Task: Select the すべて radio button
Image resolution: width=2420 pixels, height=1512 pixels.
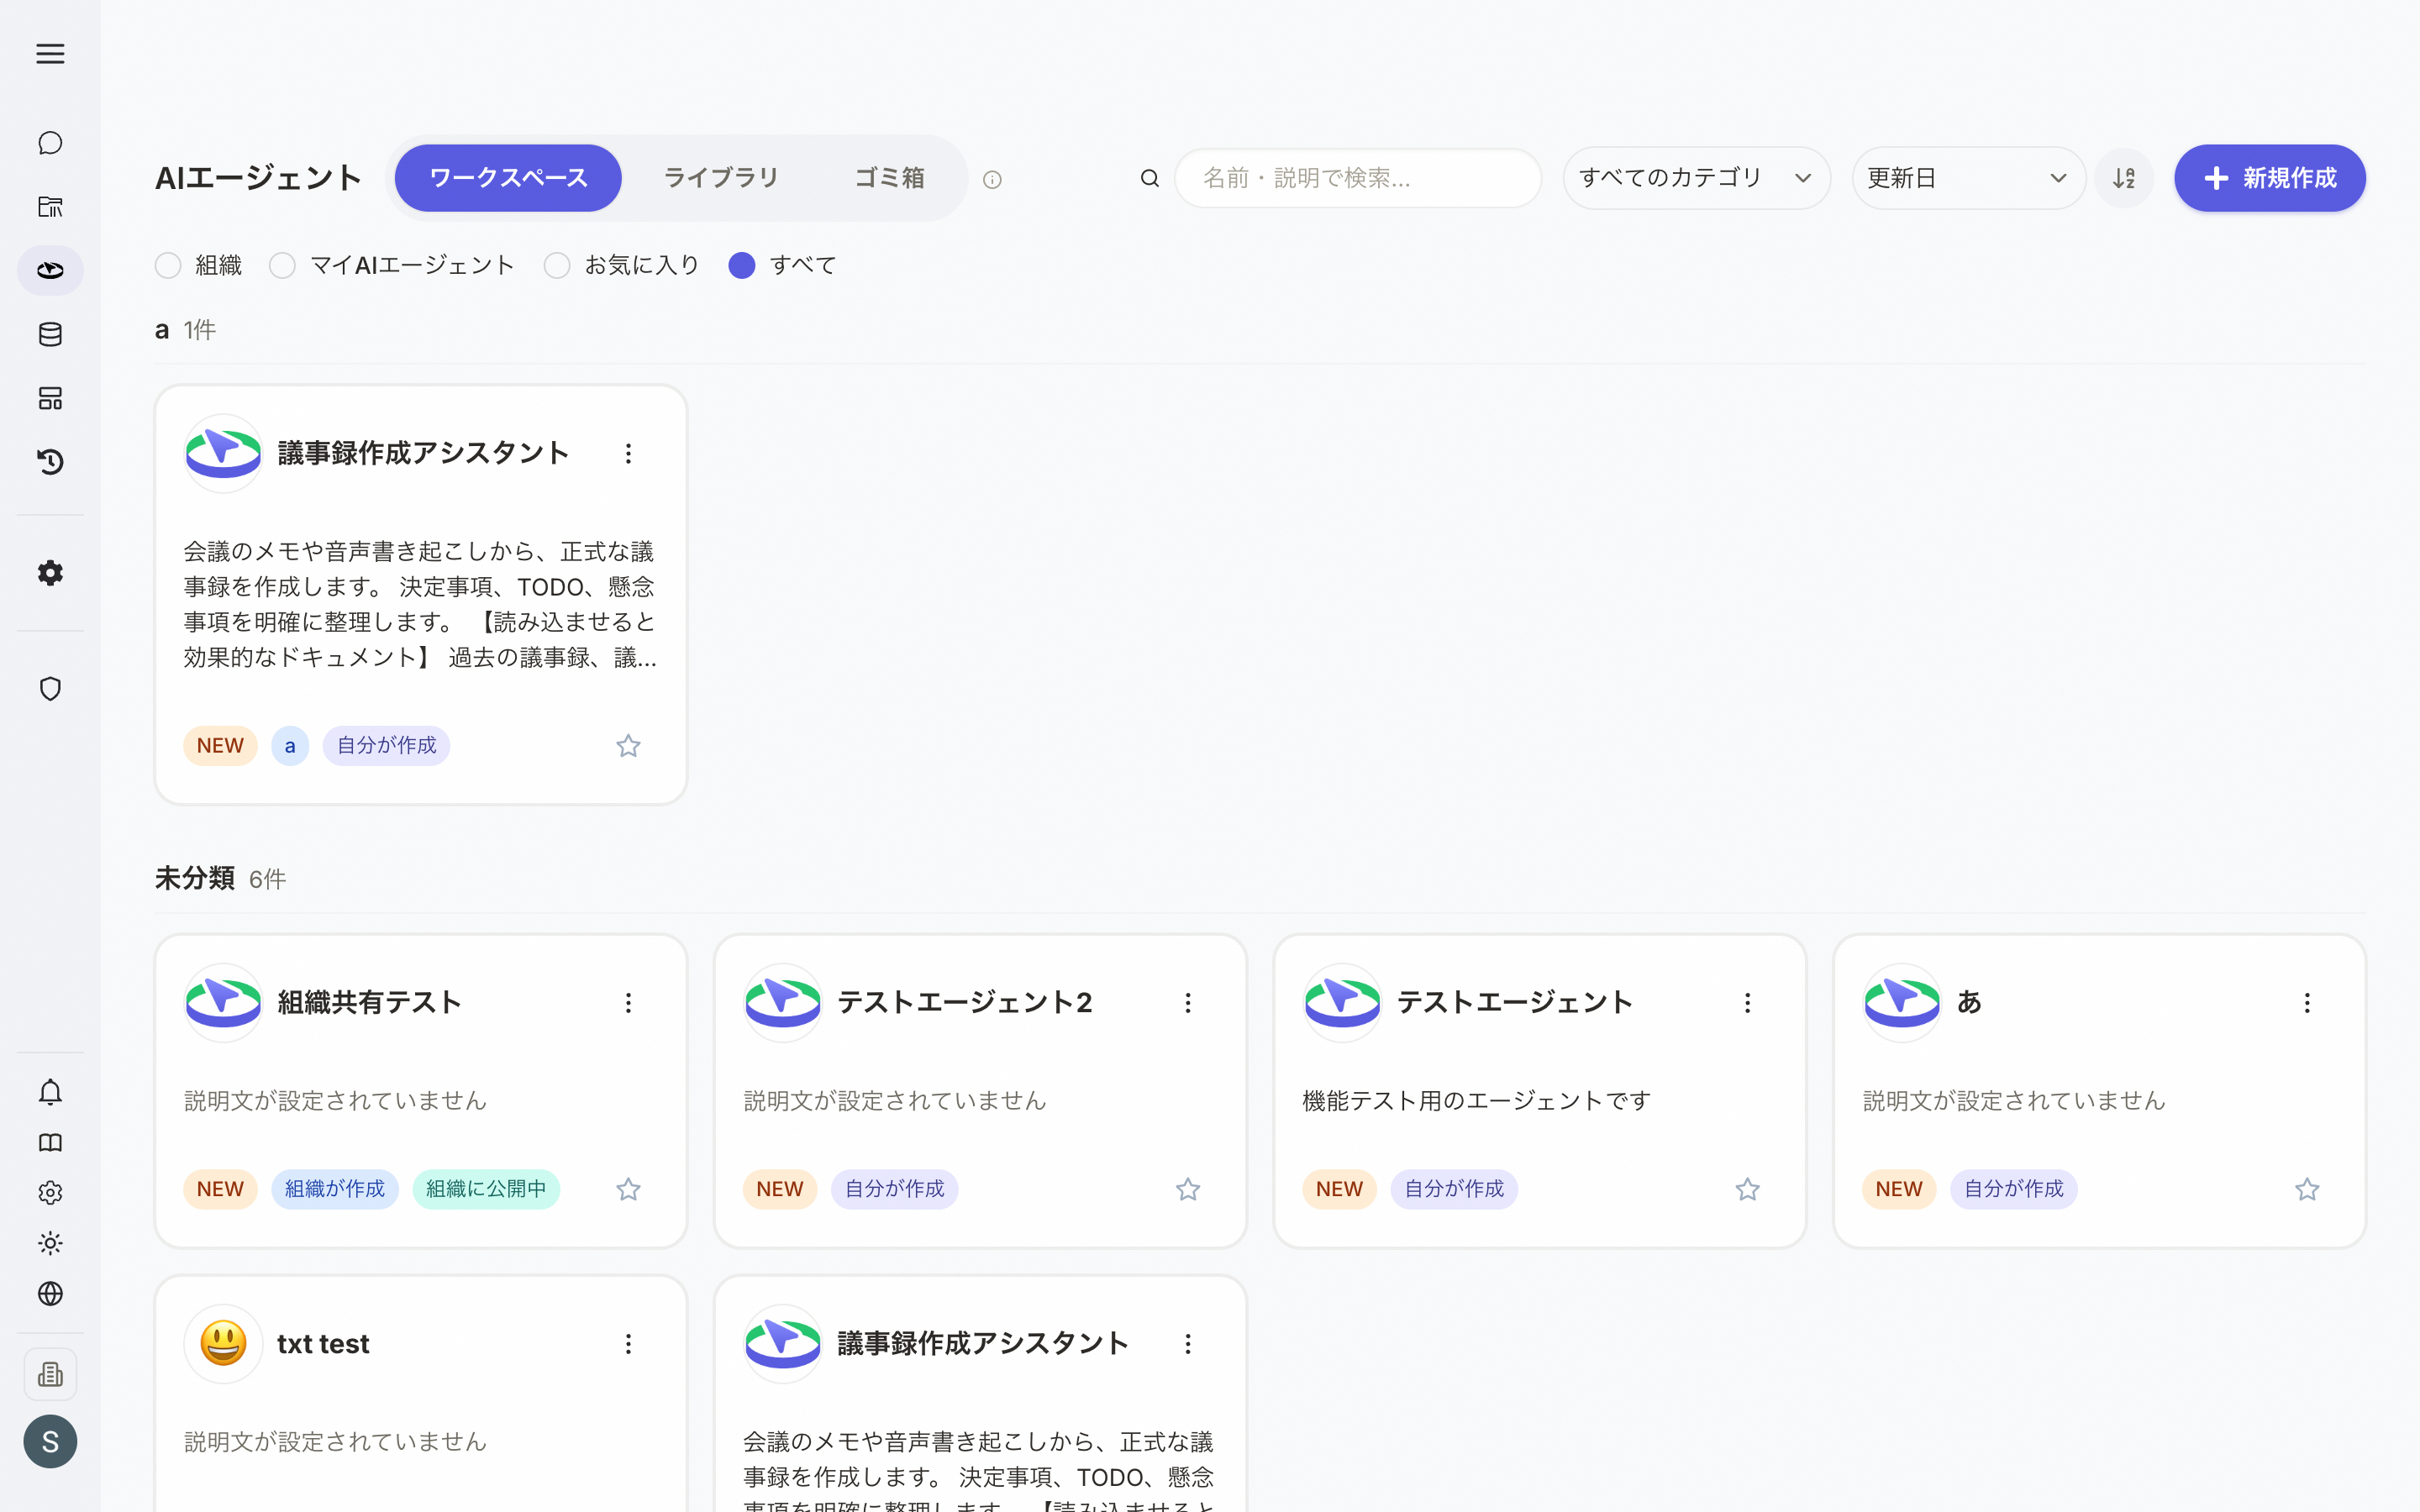Action: click(742, 265)
